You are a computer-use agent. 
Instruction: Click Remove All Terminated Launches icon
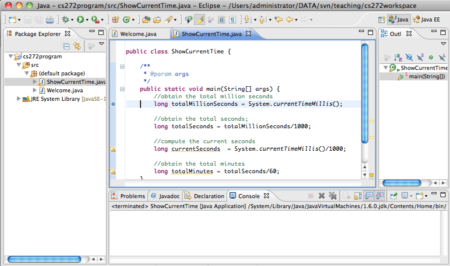pos(332,196)
